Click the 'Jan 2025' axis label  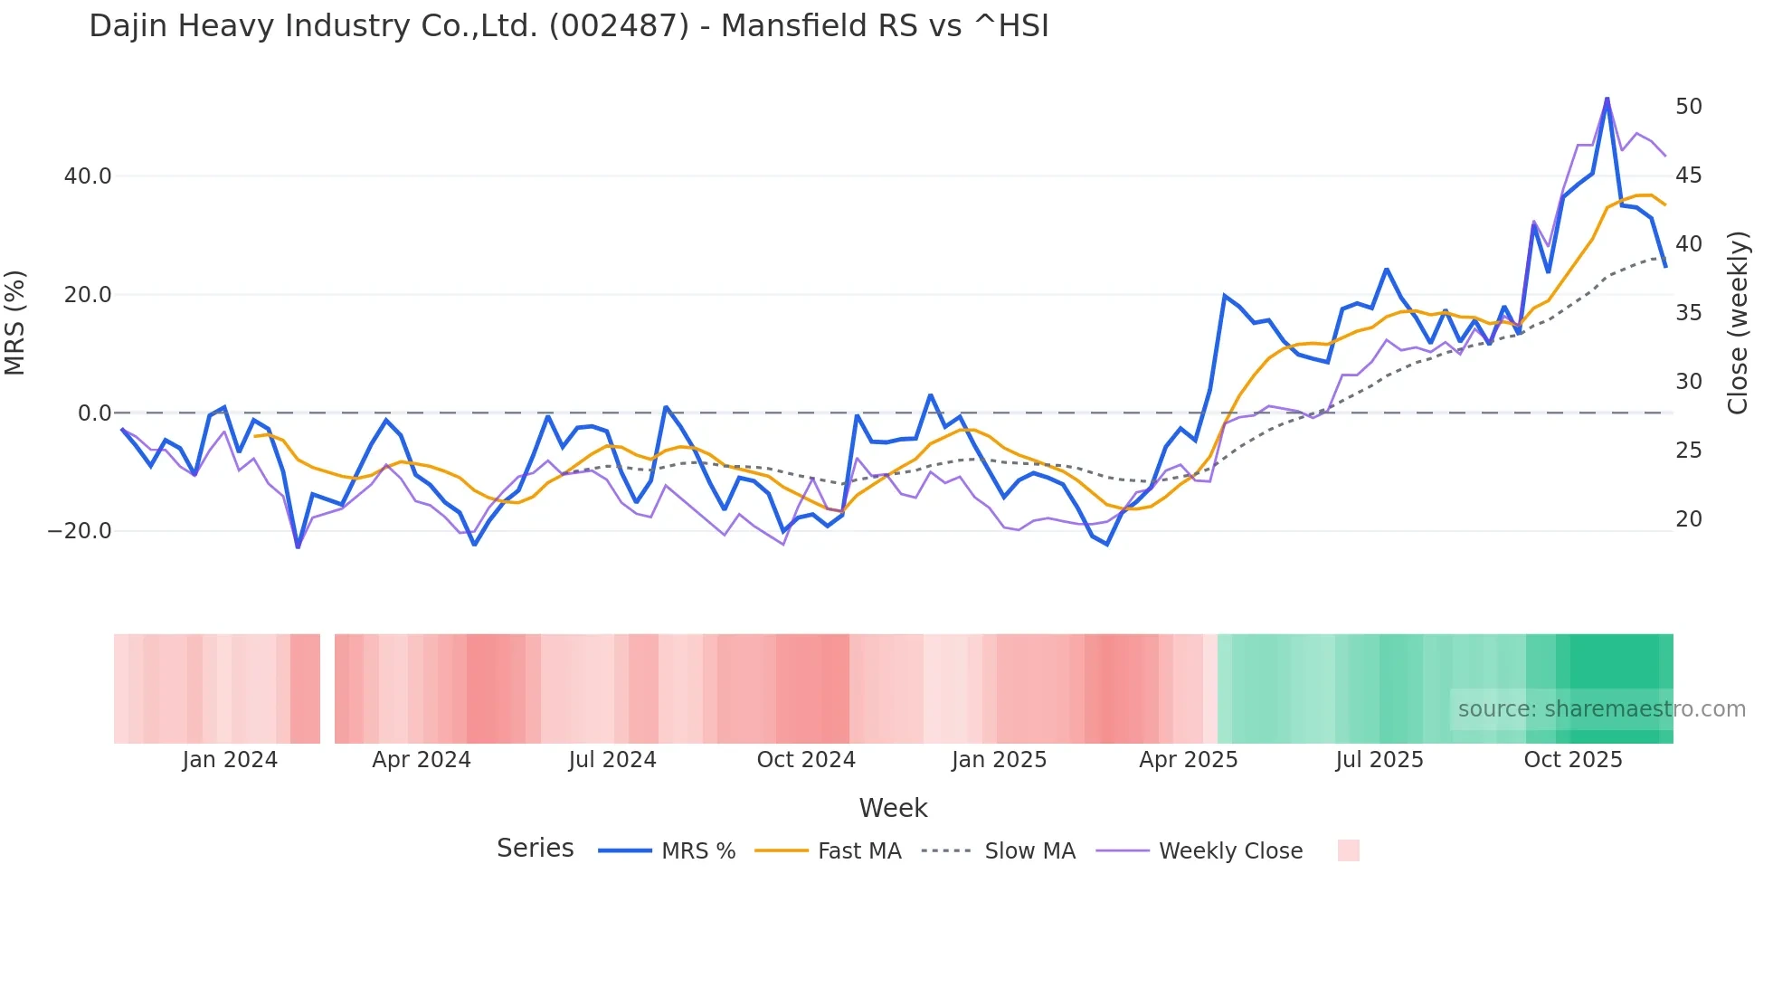(x=999, y=760)
